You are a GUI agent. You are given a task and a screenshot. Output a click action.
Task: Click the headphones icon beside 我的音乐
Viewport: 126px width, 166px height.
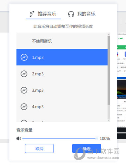click(71, 14)
